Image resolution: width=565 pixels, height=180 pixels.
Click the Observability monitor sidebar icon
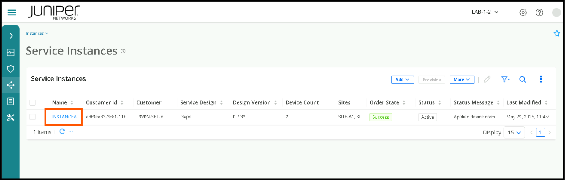tap(11, 53)
